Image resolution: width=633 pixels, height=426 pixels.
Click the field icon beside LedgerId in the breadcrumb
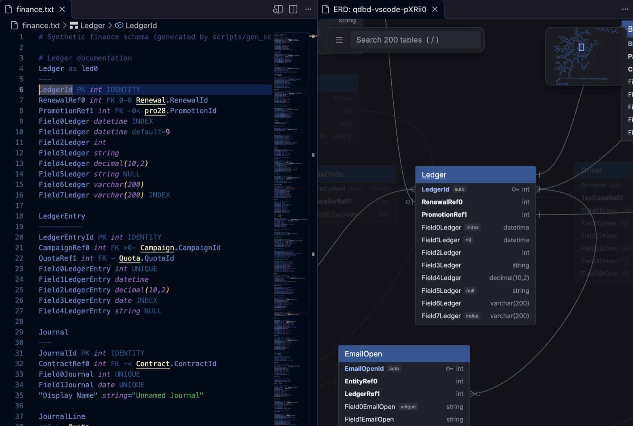[119, 25]
